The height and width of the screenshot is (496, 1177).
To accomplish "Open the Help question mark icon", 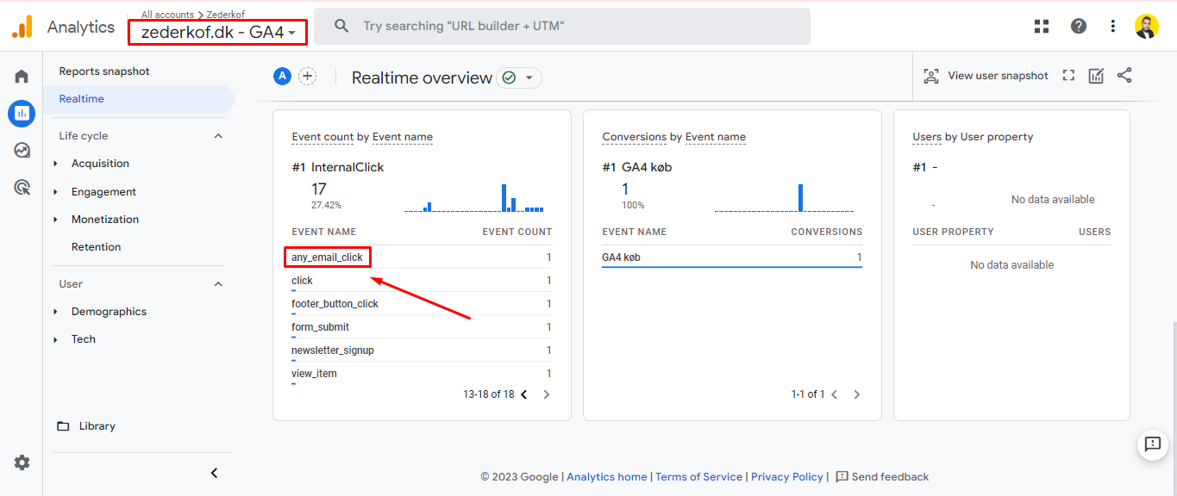I will click(1079, 27).
